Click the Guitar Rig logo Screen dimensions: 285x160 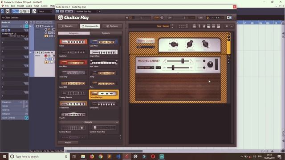pos(73,17)
